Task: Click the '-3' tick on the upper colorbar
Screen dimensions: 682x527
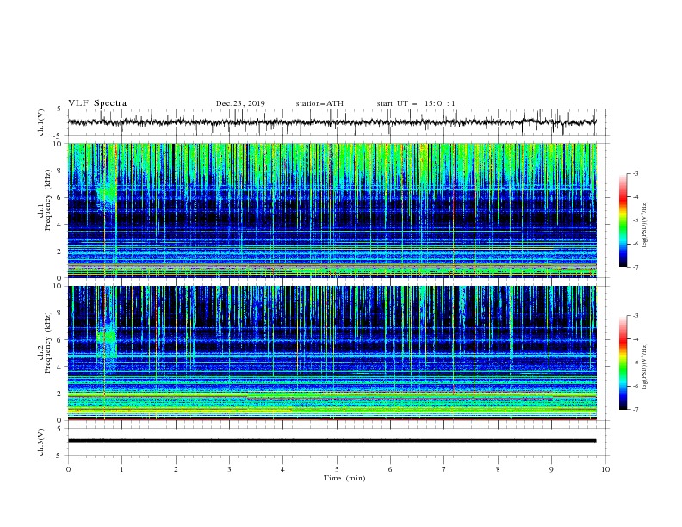Action: click(x=635, y=173)
